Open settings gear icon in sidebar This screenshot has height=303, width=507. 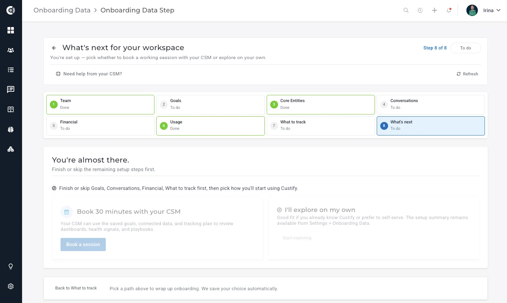click(11, 286)
